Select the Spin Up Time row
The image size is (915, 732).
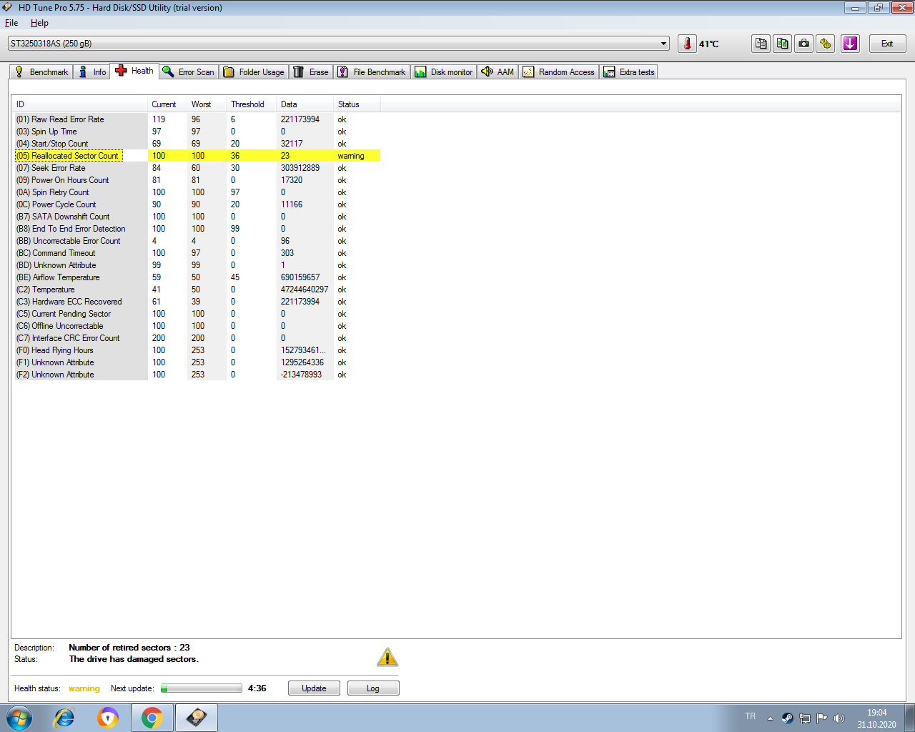point(197,132)
